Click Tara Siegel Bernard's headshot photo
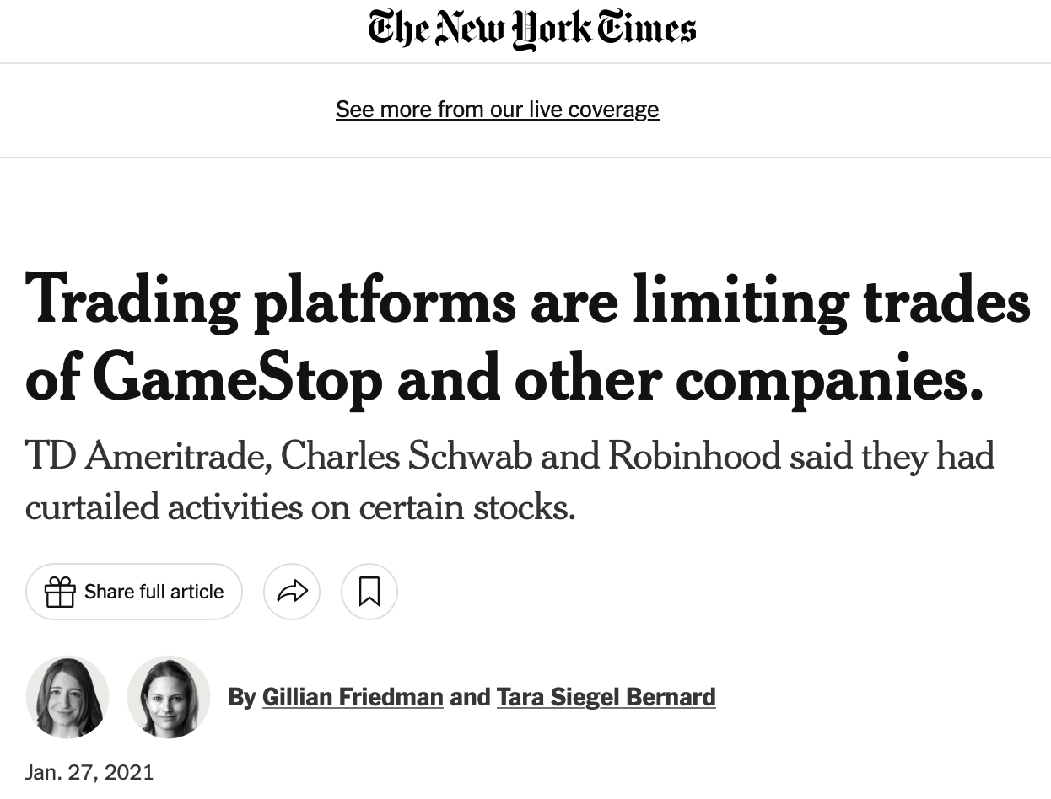The width and height of the screenshot is (1051, 799). pyautogui.click(x=169, y=697)
